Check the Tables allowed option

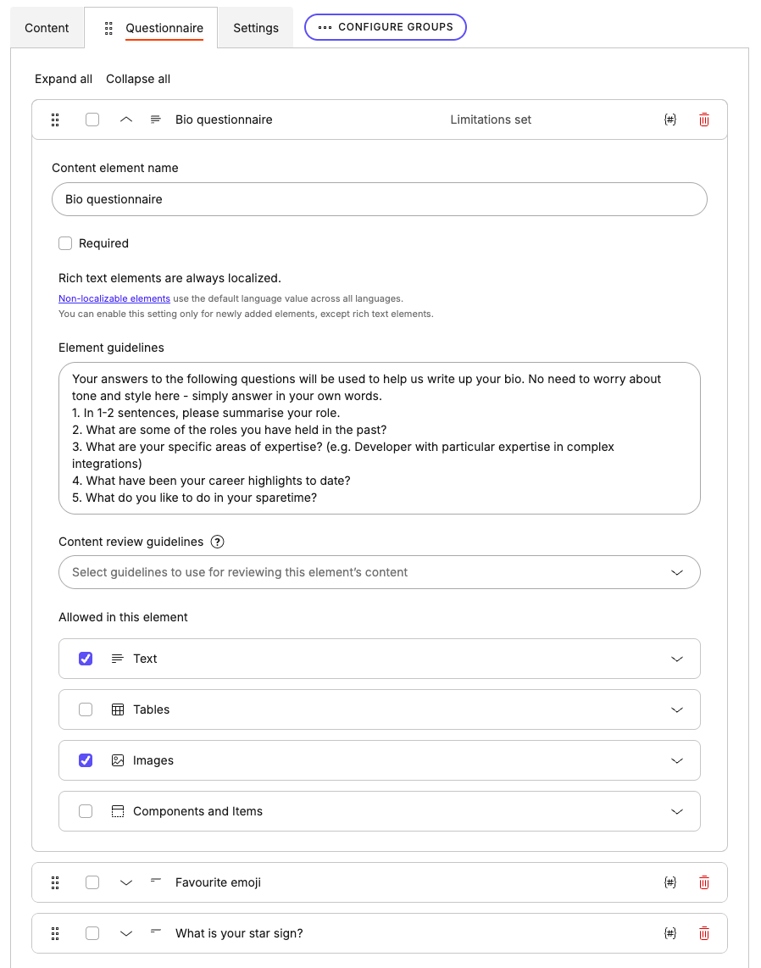[86, 709]
